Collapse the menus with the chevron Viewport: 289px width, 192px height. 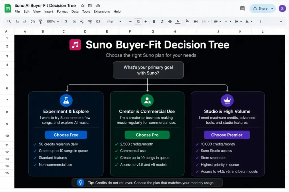coord(281,21)
